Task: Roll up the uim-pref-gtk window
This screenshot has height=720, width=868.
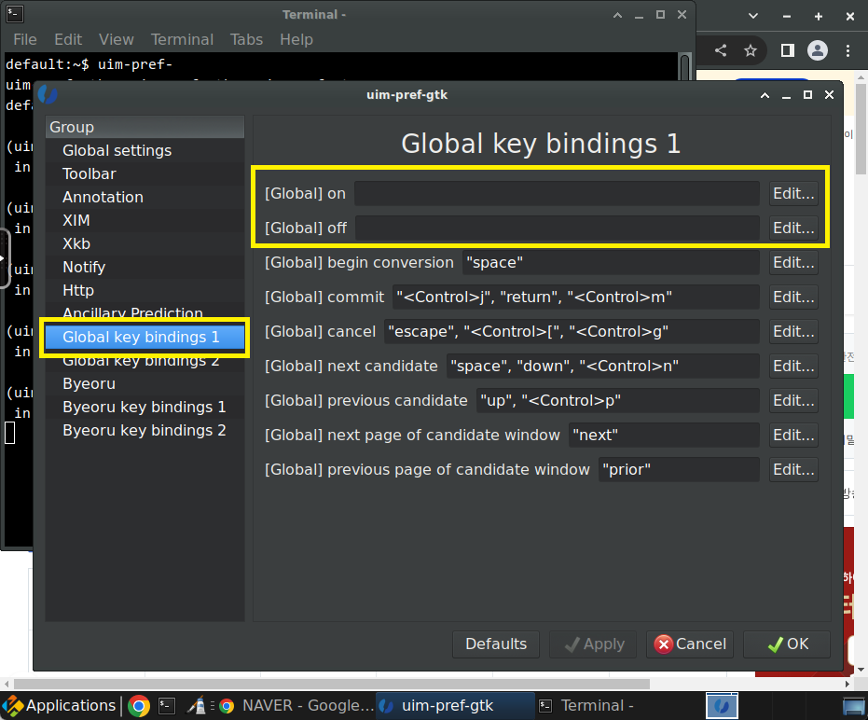Action: [x=765, y=95]
